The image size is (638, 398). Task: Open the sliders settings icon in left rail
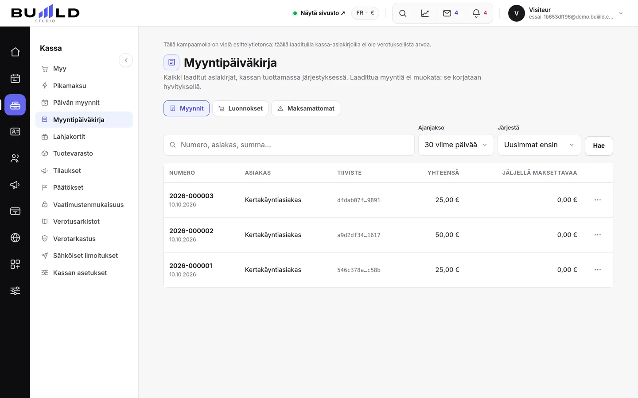15,291
